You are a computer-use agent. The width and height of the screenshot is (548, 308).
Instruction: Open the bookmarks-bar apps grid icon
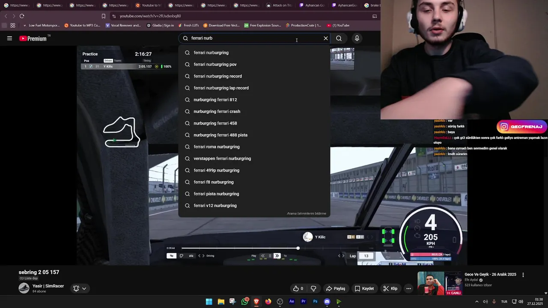pyautogui.click(x=13, y=25)
